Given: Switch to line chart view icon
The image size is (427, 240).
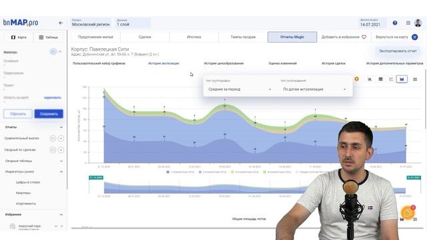Looking at the screenshot, I should [391, 79].
